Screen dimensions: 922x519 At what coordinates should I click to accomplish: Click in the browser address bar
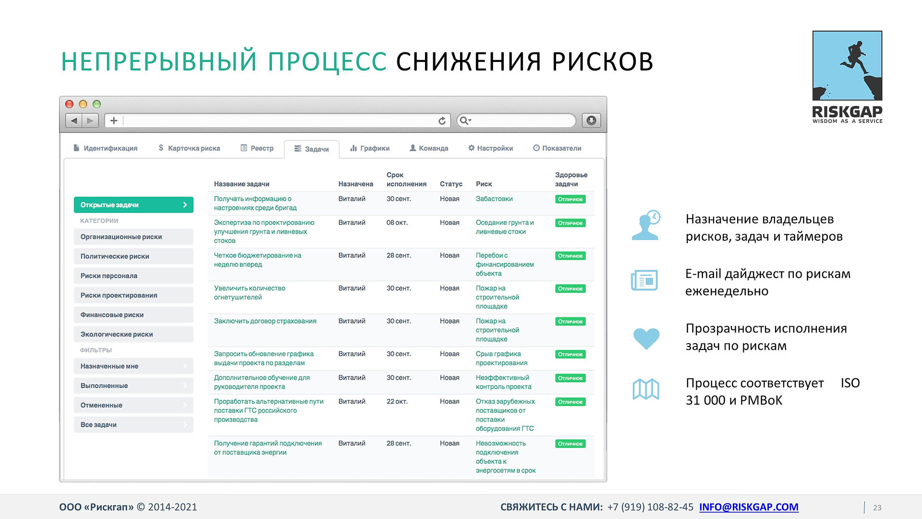(x=279, y=121)
